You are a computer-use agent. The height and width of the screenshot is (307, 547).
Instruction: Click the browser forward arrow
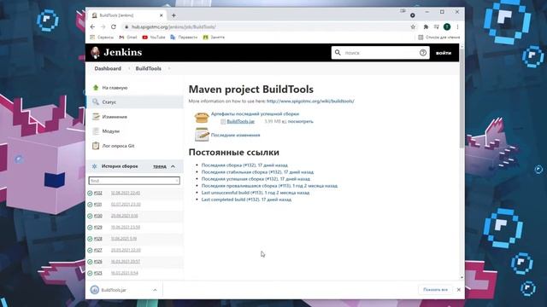pos(103,26)
